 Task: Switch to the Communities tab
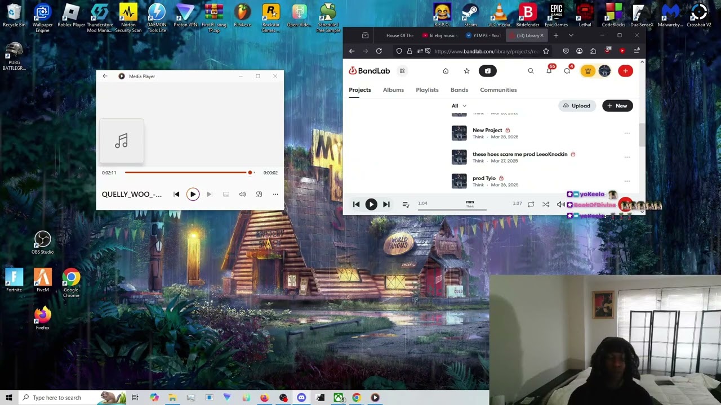click(499, 90)
